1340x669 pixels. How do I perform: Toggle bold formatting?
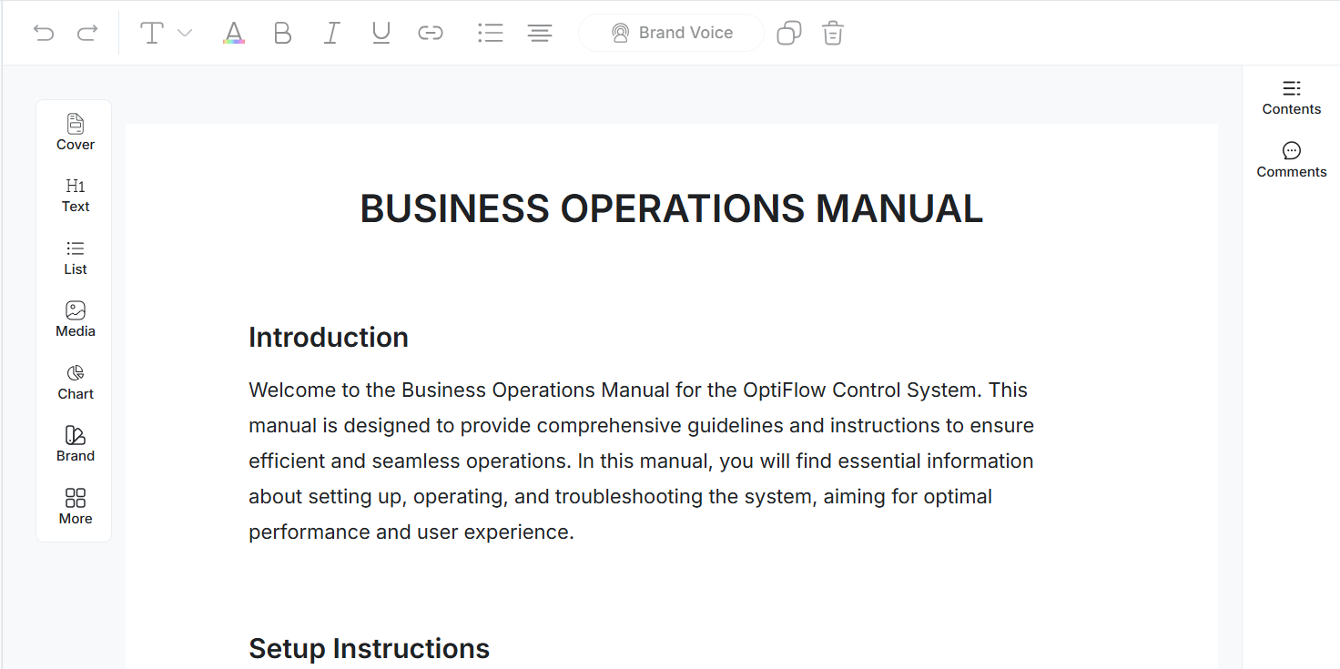click(282, 32)
